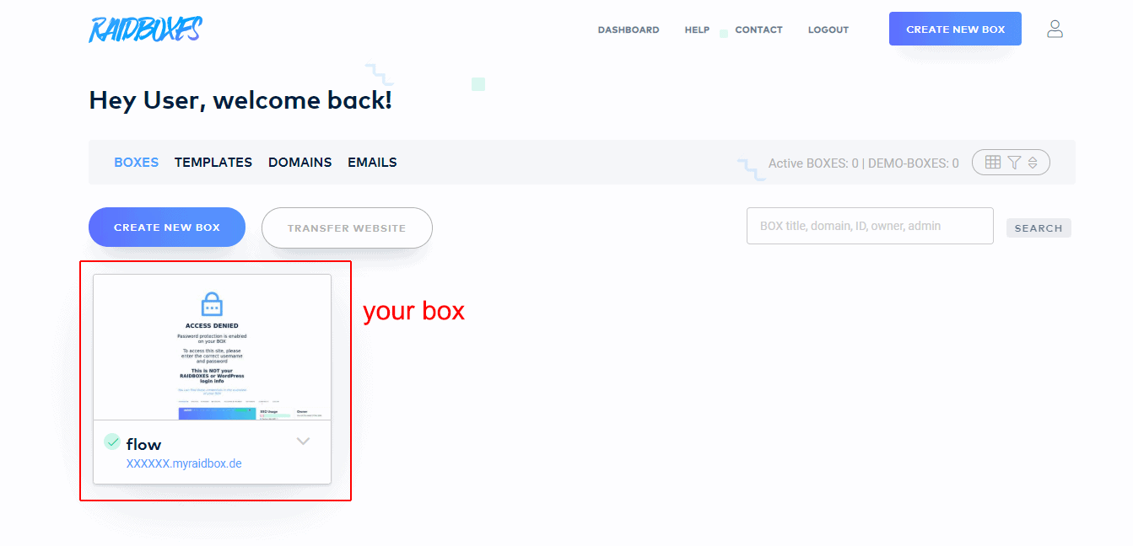Click the green checkmark beside flow
The width and height of the screenshot is (1133, 546).
pyautogui.click(x=112, y=442)
